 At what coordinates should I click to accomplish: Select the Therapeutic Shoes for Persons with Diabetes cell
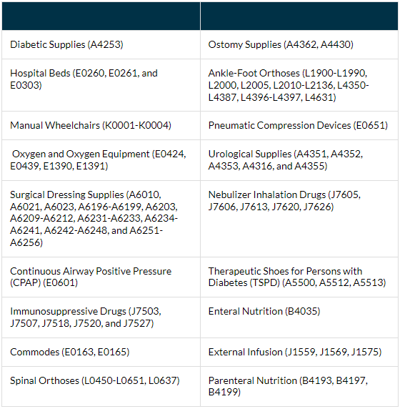tap(299, 277)
